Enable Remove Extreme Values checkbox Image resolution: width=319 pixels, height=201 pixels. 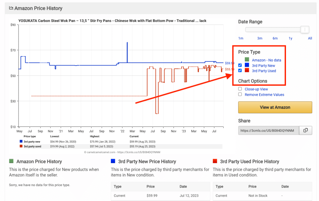pos(240,94)
